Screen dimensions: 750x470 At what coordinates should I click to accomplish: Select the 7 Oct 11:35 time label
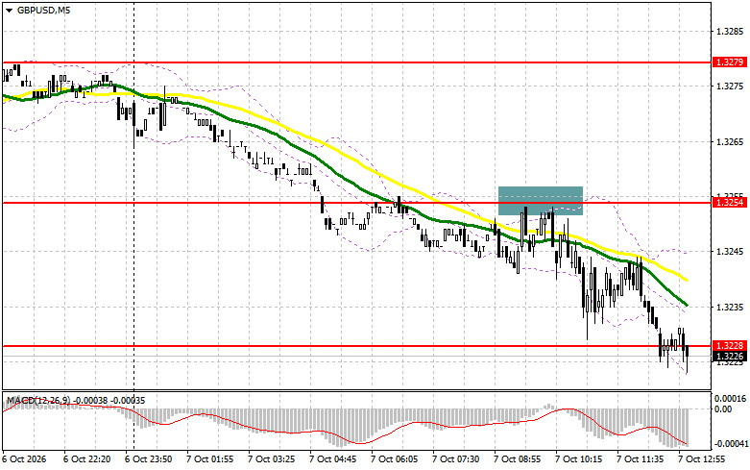641,459
